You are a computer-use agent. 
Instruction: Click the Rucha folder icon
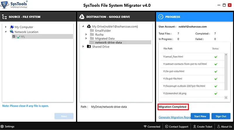click(x=92, y=34)
